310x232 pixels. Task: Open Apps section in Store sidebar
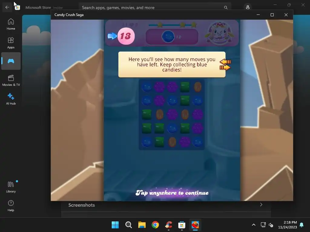(x=11, y=43)
